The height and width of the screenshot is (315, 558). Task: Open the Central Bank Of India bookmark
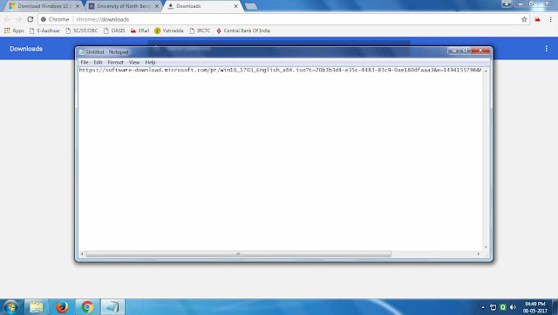pyautogui.click(x=243, y=31)
